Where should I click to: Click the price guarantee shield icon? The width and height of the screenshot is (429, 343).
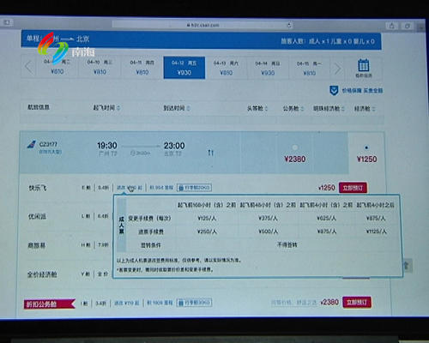pos(334,90)
